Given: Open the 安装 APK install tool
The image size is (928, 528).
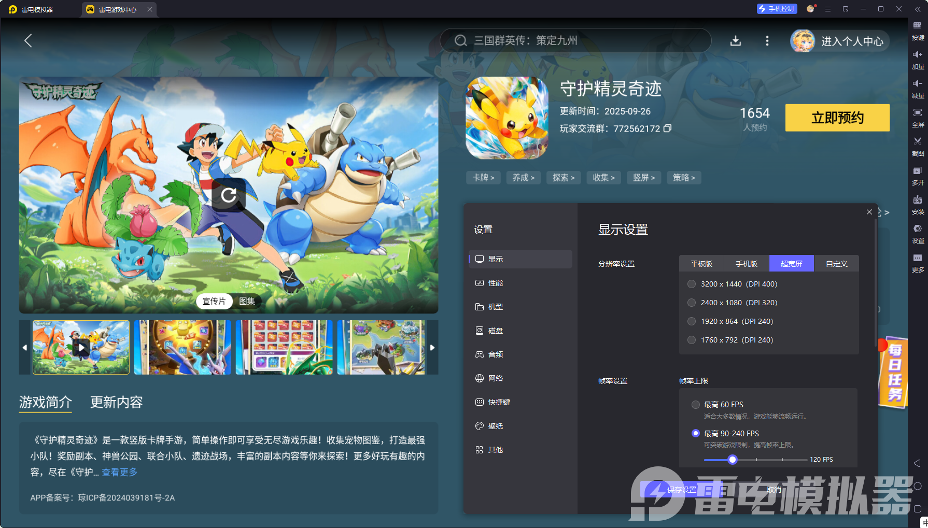Looking at the screenshot, I should [x=918, y=205].
